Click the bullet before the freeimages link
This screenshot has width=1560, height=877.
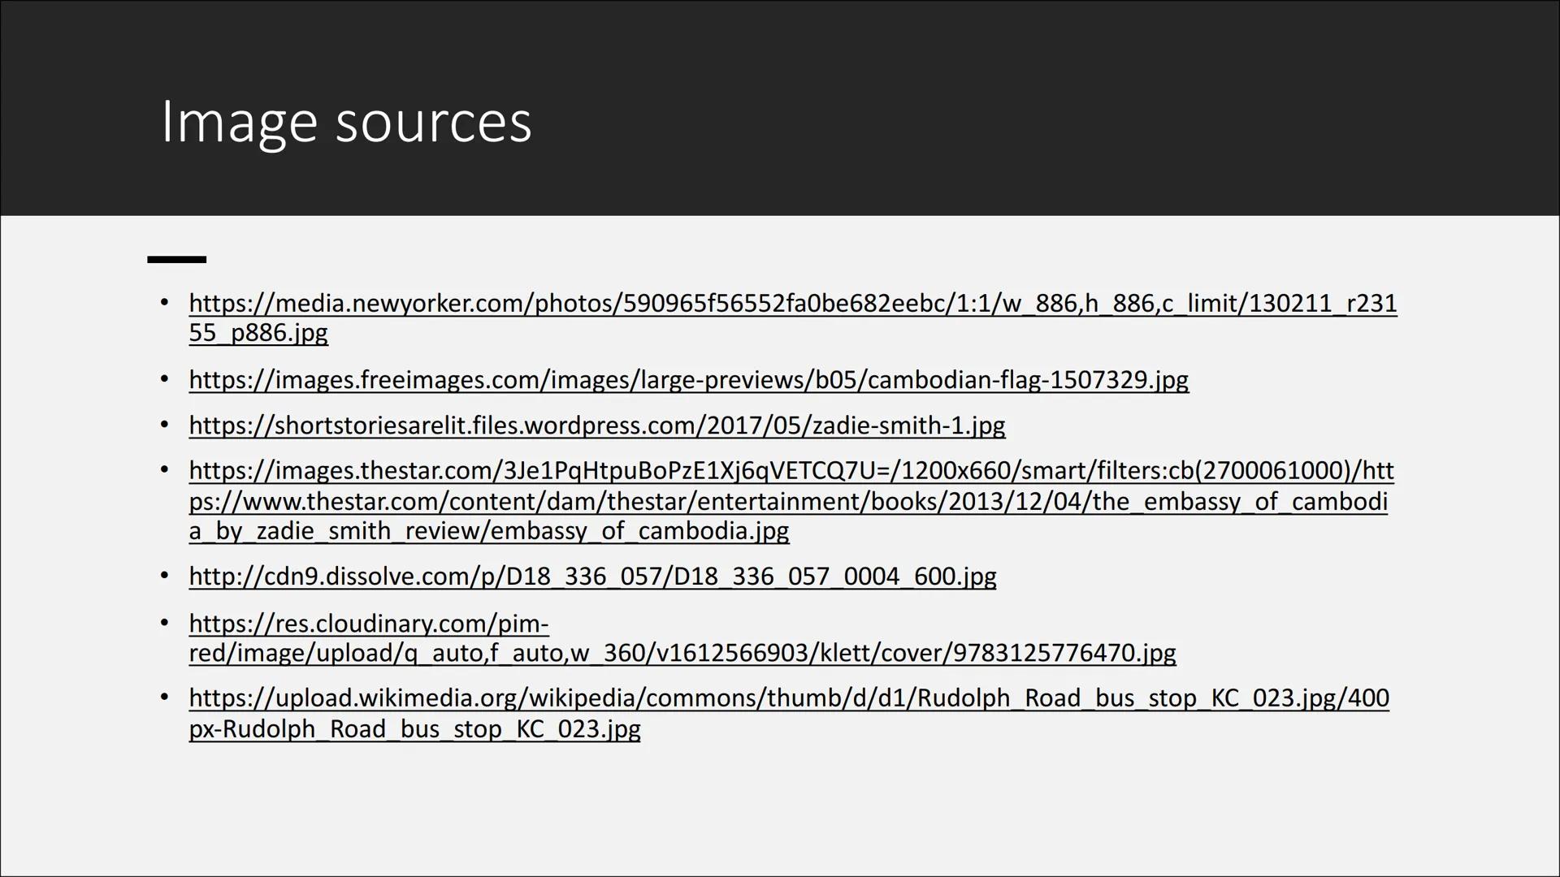coord(165,380)
